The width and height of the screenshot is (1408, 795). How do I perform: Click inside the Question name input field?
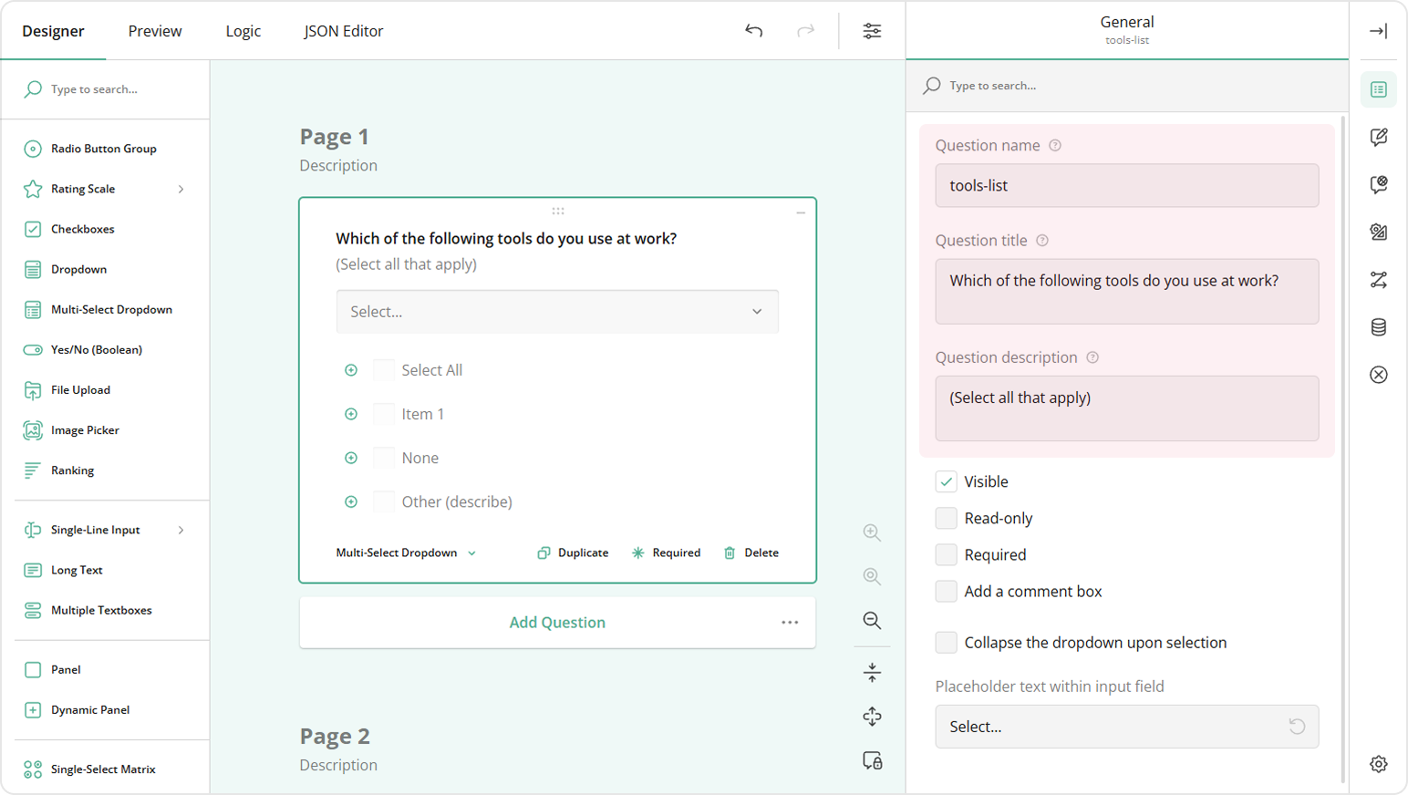pos(1126,185)
